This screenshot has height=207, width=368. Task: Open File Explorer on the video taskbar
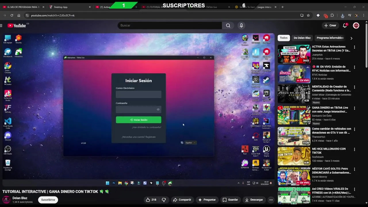120,183
